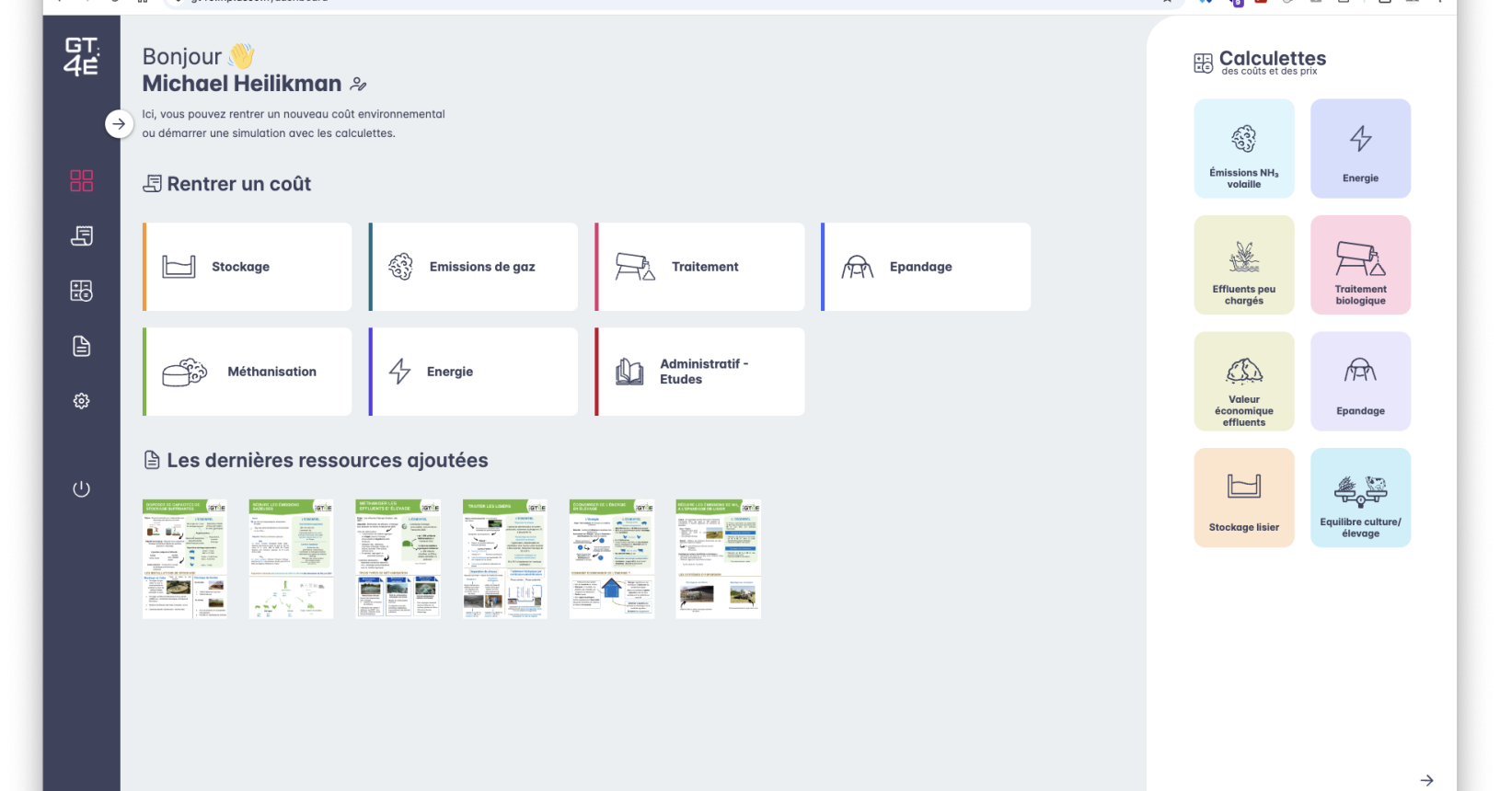Screen dimensions: 1500x791
Task: Select the Emissions de gaz cost card
Action: (x=474, y=267)
